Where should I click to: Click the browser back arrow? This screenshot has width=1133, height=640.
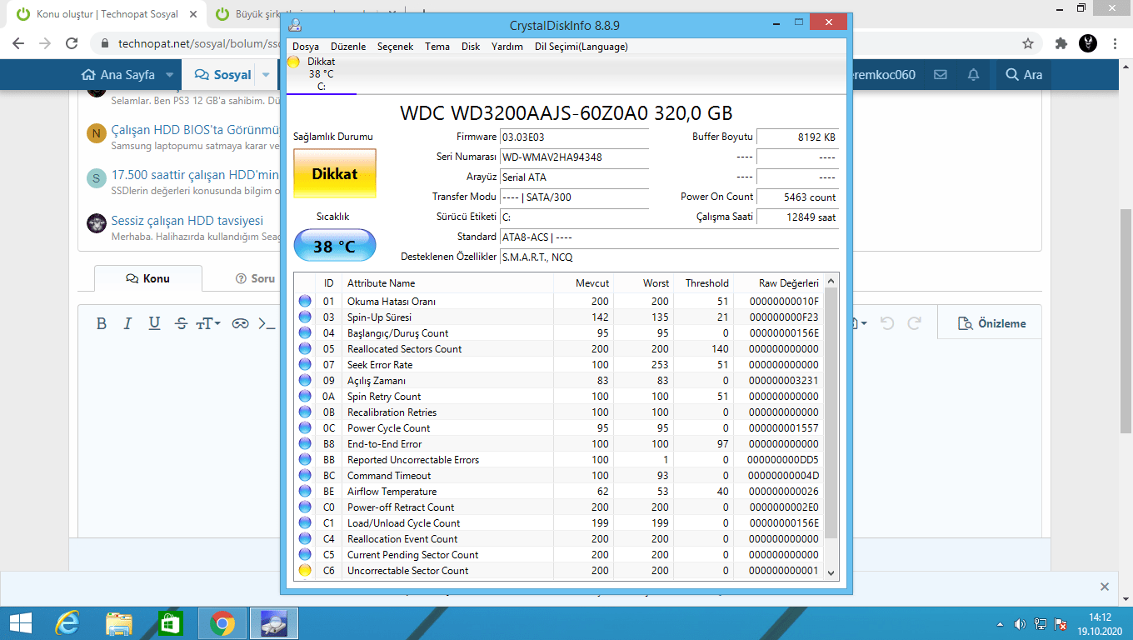click(x=18, y=43)
